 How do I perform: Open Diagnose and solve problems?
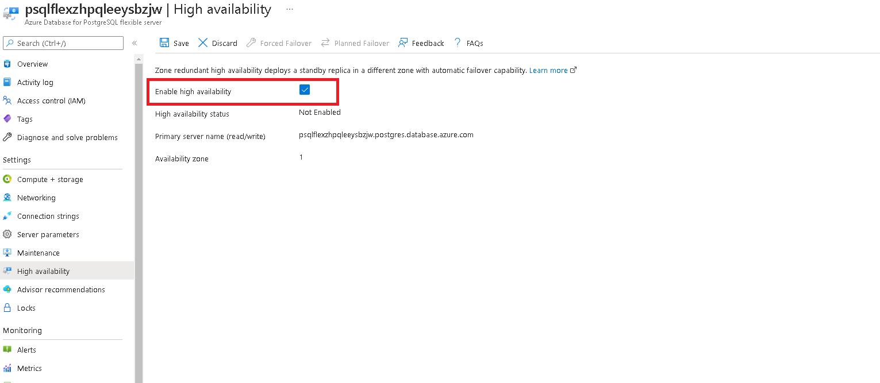point(67,137)
